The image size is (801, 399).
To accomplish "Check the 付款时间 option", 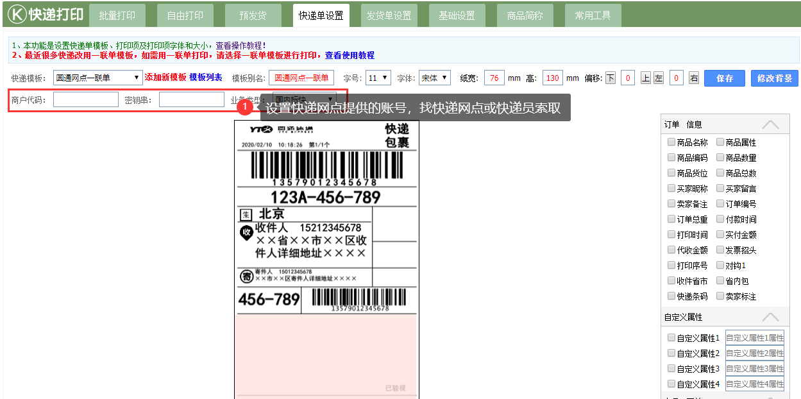I will [720, 219].
